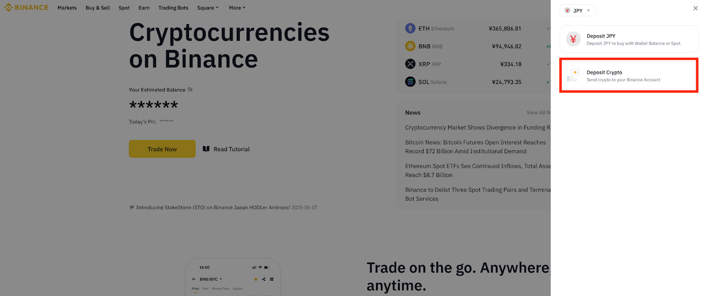Open the Buy & Sell menu
The height and width of the screenshot is (296, 703).
[98, 8]
